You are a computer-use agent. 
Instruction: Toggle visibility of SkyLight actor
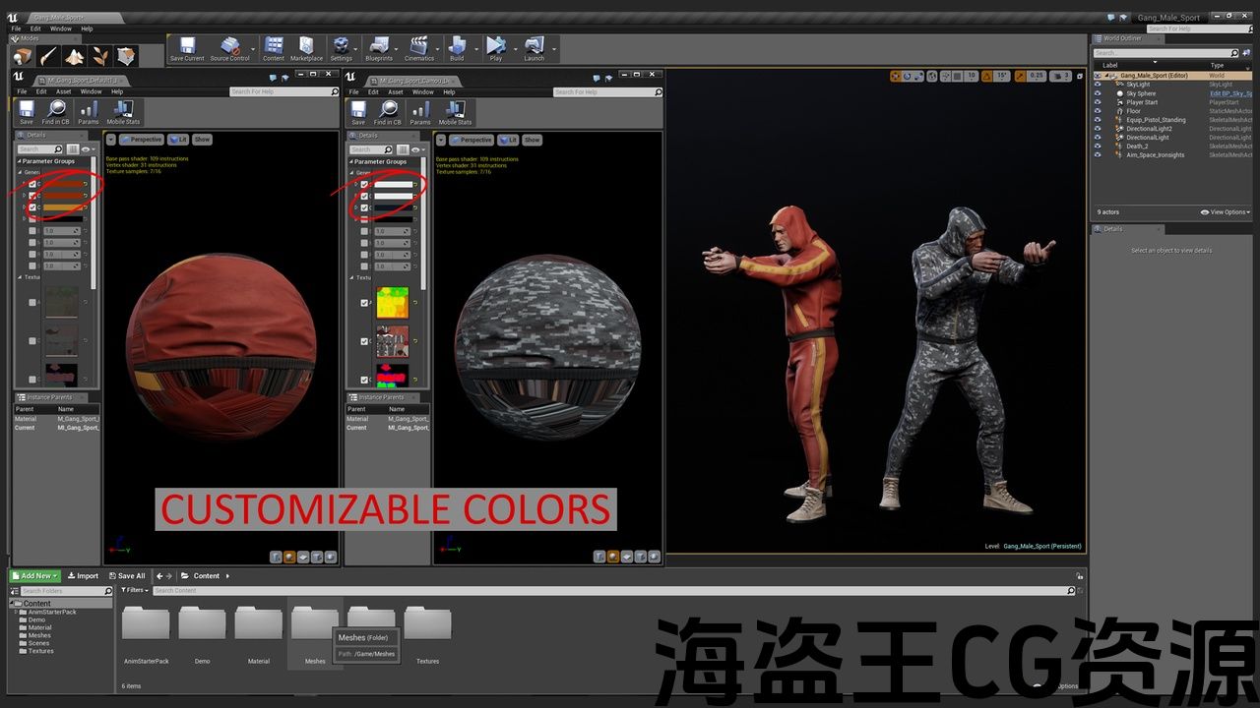coord(1098,85)
